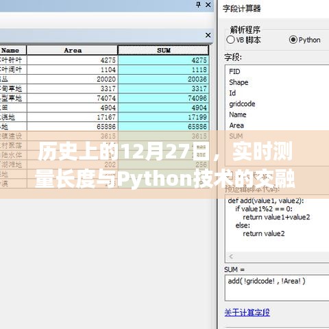Choose SUM in the fields list

(x=236, y=136)
